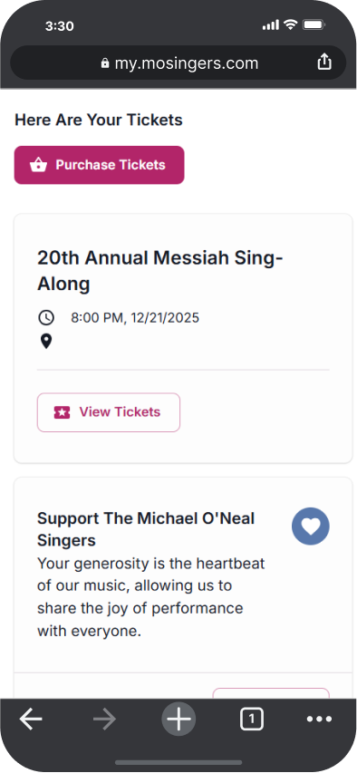Click the shopping basket icon on Purchase Tickets
Viewport: 357px width, 773px height.
38,165
